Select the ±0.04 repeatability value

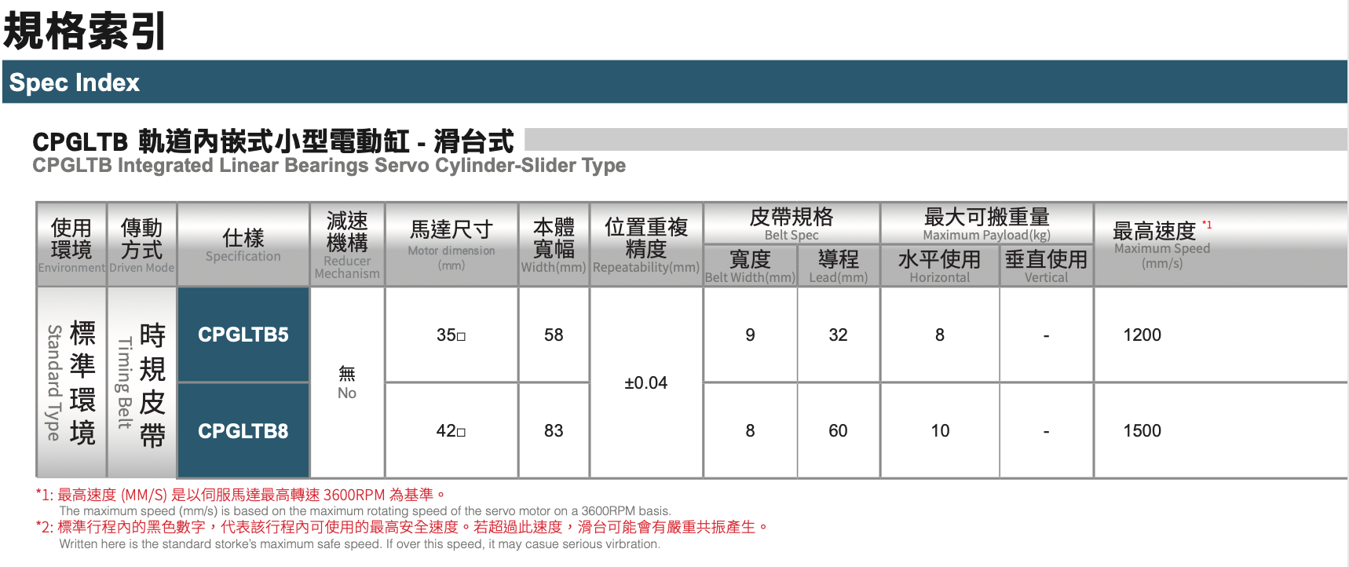pyautogui.click(x=645, y=383)
